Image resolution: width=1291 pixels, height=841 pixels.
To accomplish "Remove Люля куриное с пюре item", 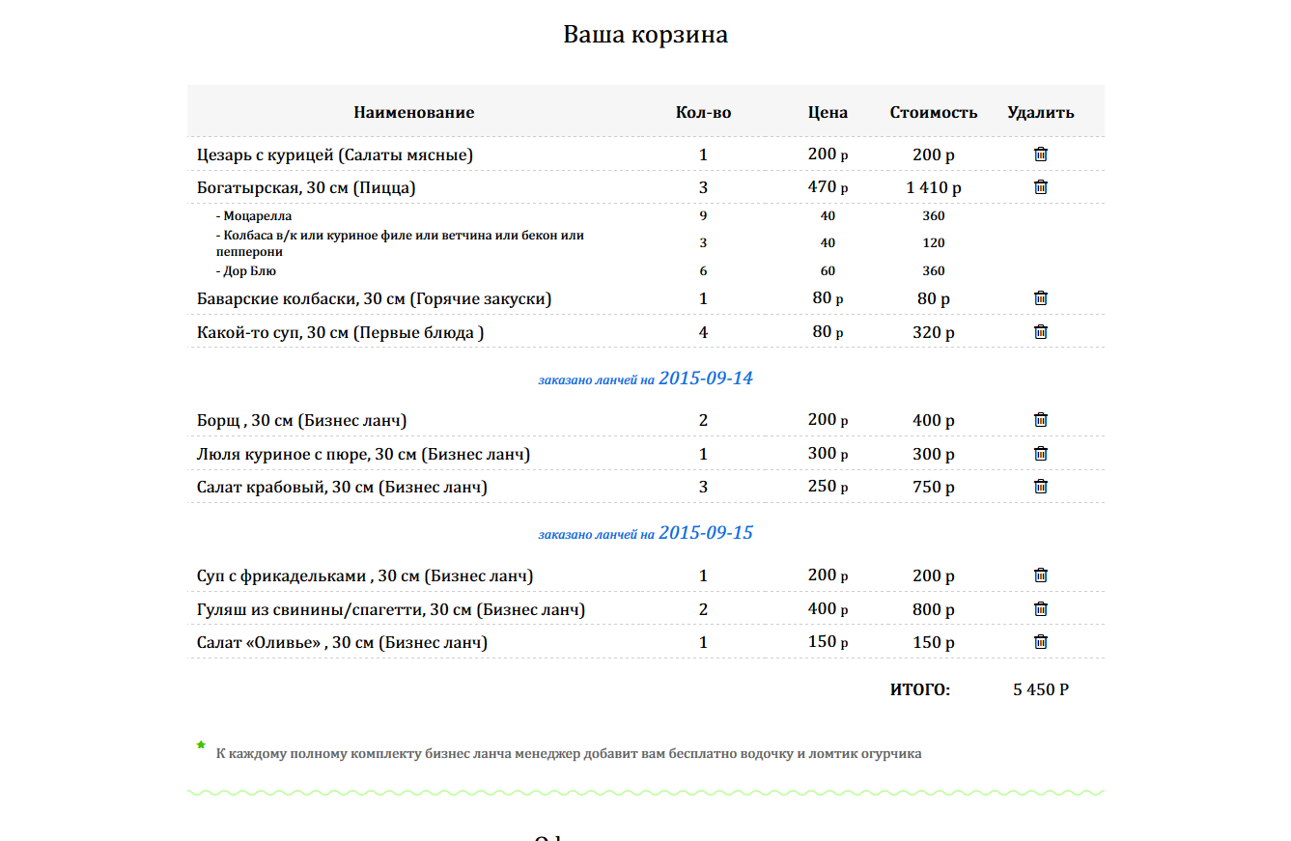I will pyautogui.click(x=1041, y=454).
